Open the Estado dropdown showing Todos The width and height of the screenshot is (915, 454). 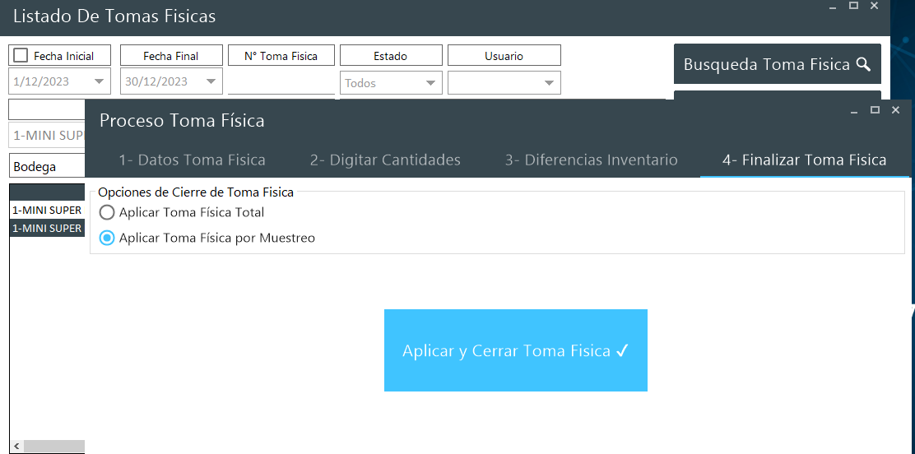(x=431, y=83)
